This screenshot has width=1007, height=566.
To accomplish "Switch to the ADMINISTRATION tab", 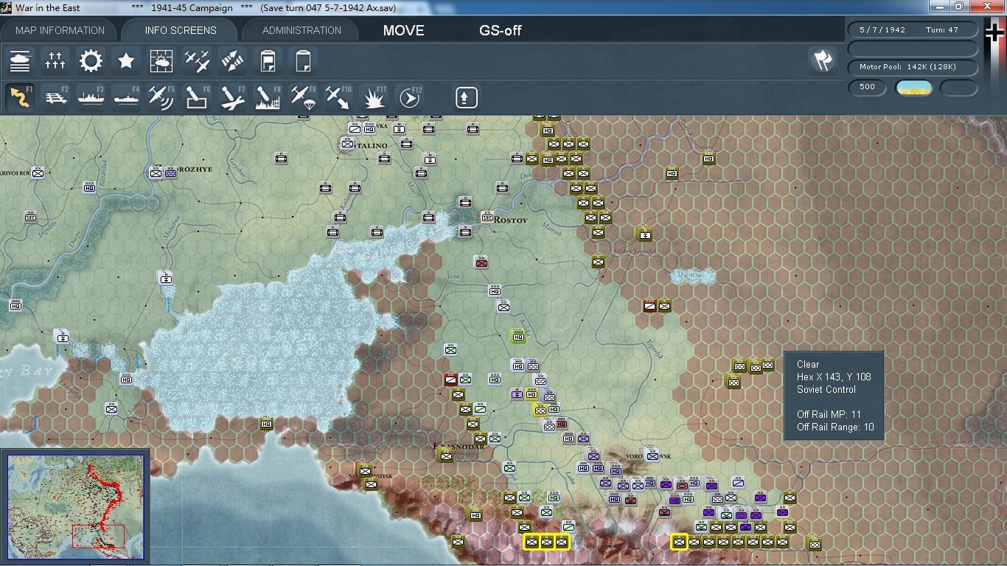I will point(302,30).
